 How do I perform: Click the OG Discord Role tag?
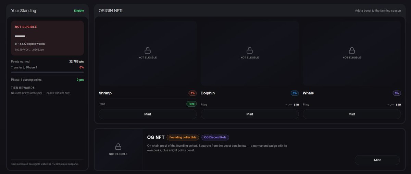coord(215,137)
